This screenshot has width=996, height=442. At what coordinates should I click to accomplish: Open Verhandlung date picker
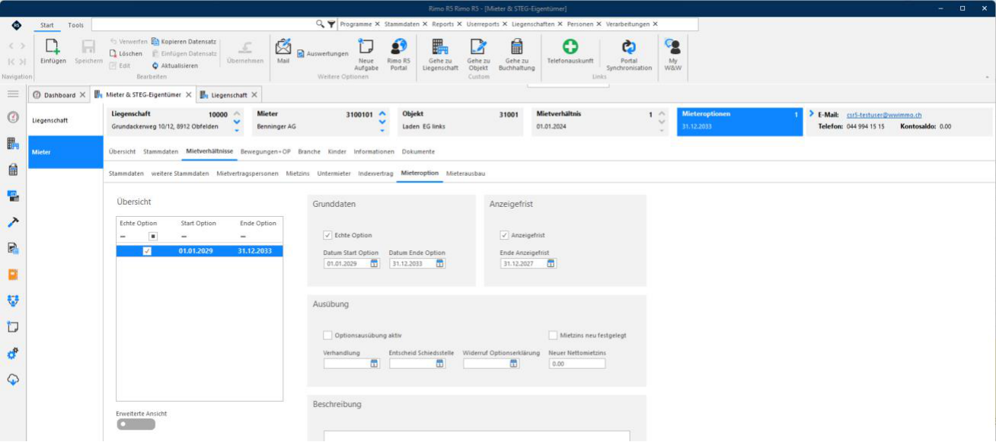(374, 364)
